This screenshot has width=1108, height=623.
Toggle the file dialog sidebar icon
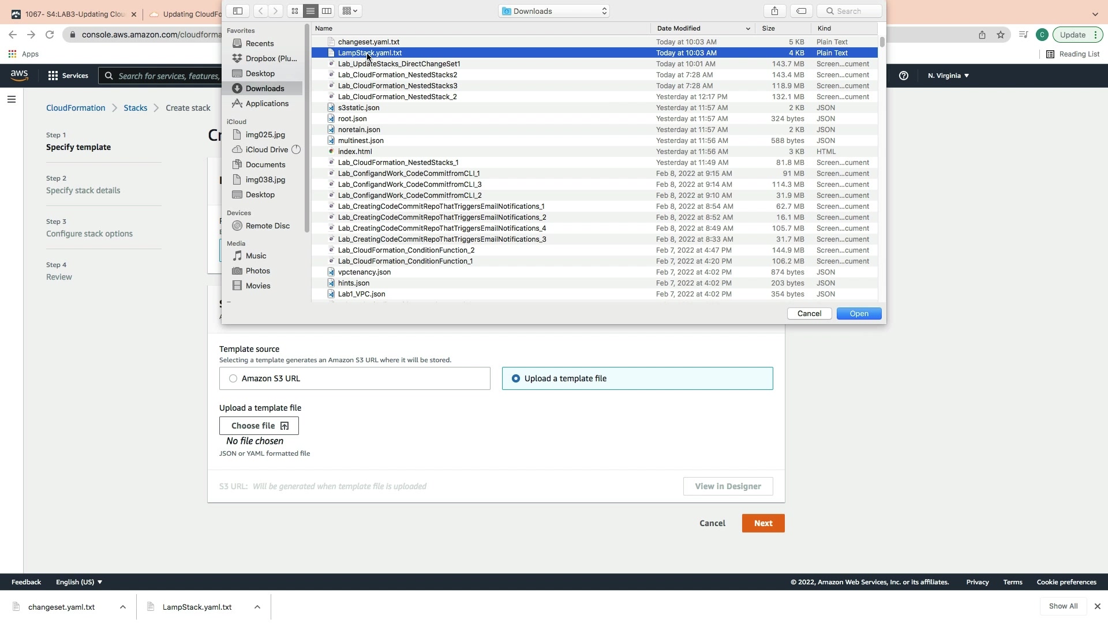click(238, 11)
